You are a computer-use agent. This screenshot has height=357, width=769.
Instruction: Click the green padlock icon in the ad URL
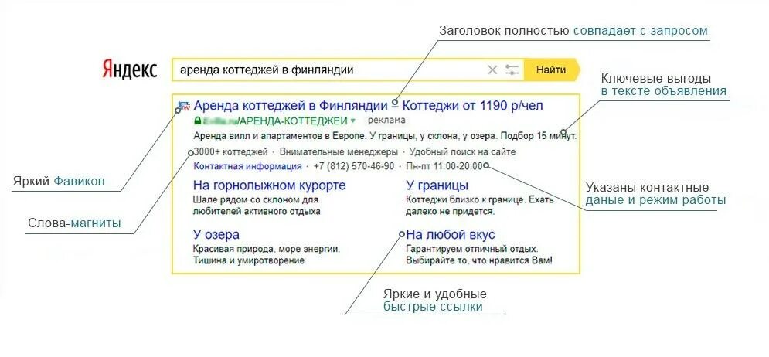tap(197, 120)
